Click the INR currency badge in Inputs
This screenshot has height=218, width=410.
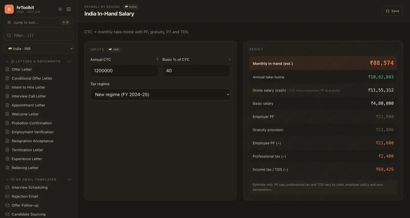[114, 49]
